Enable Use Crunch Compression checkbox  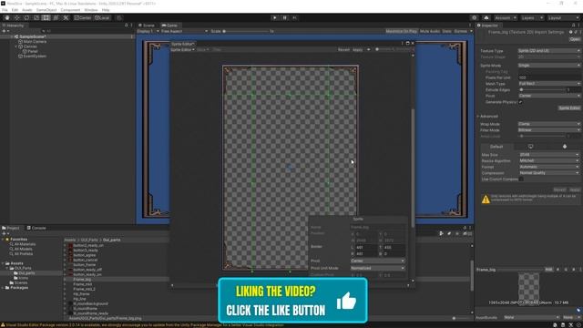coord(521,179)
